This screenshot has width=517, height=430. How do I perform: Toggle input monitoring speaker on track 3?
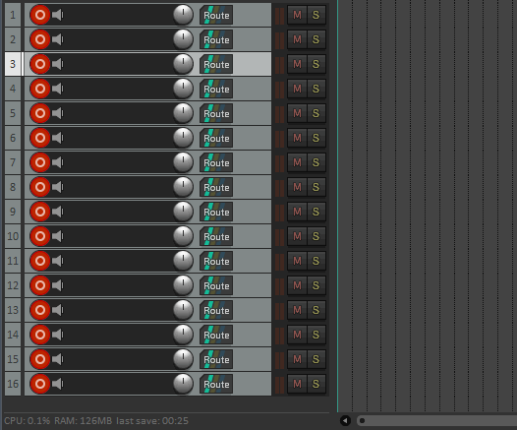point(58,64)
